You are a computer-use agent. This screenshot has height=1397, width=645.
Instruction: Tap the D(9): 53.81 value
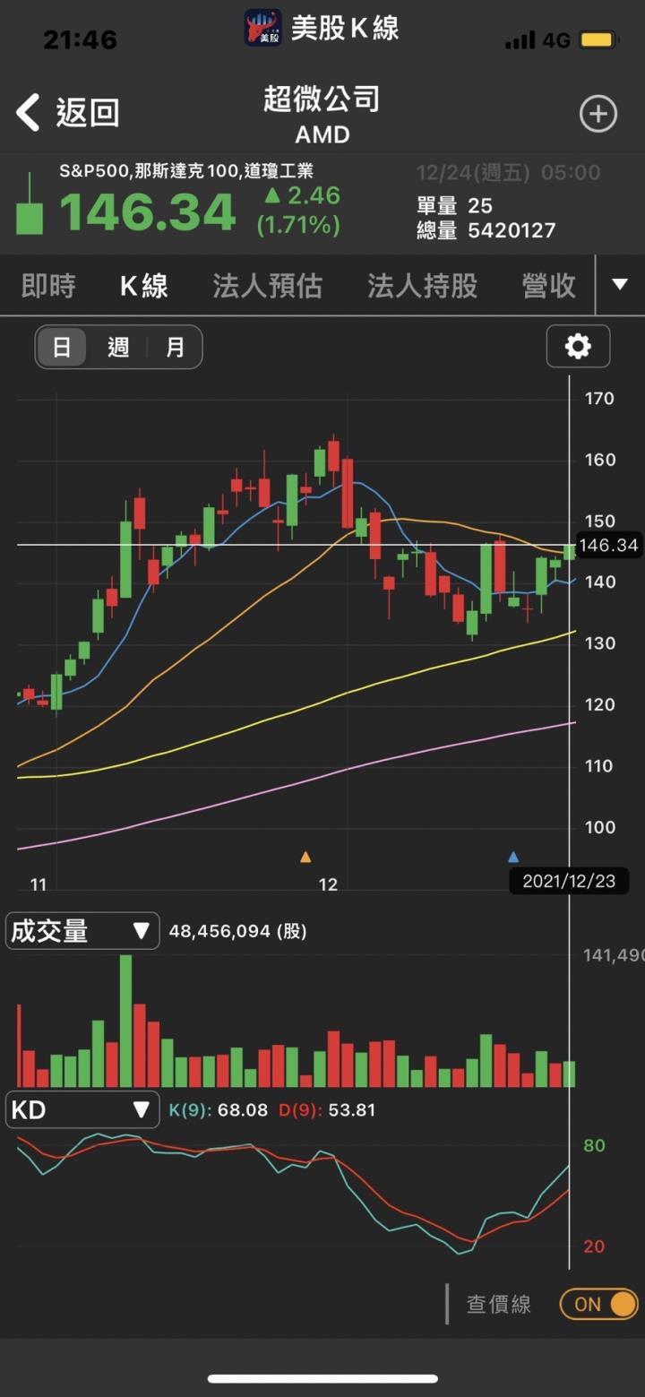(327, 1110)
